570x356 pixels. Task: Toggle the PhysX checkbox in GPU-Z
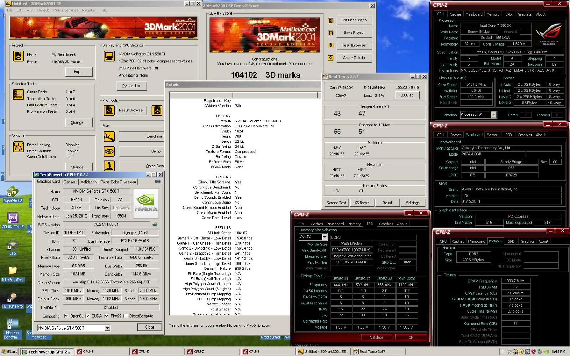pyautogui.click(x=106, y=316)
